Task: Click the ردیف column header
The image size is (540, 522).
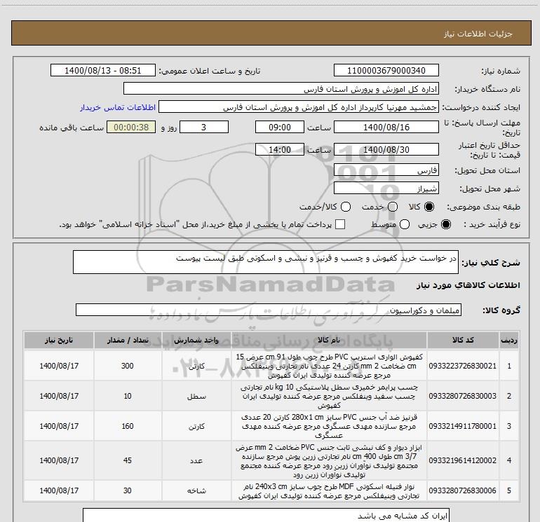Action: coord(509,341)
